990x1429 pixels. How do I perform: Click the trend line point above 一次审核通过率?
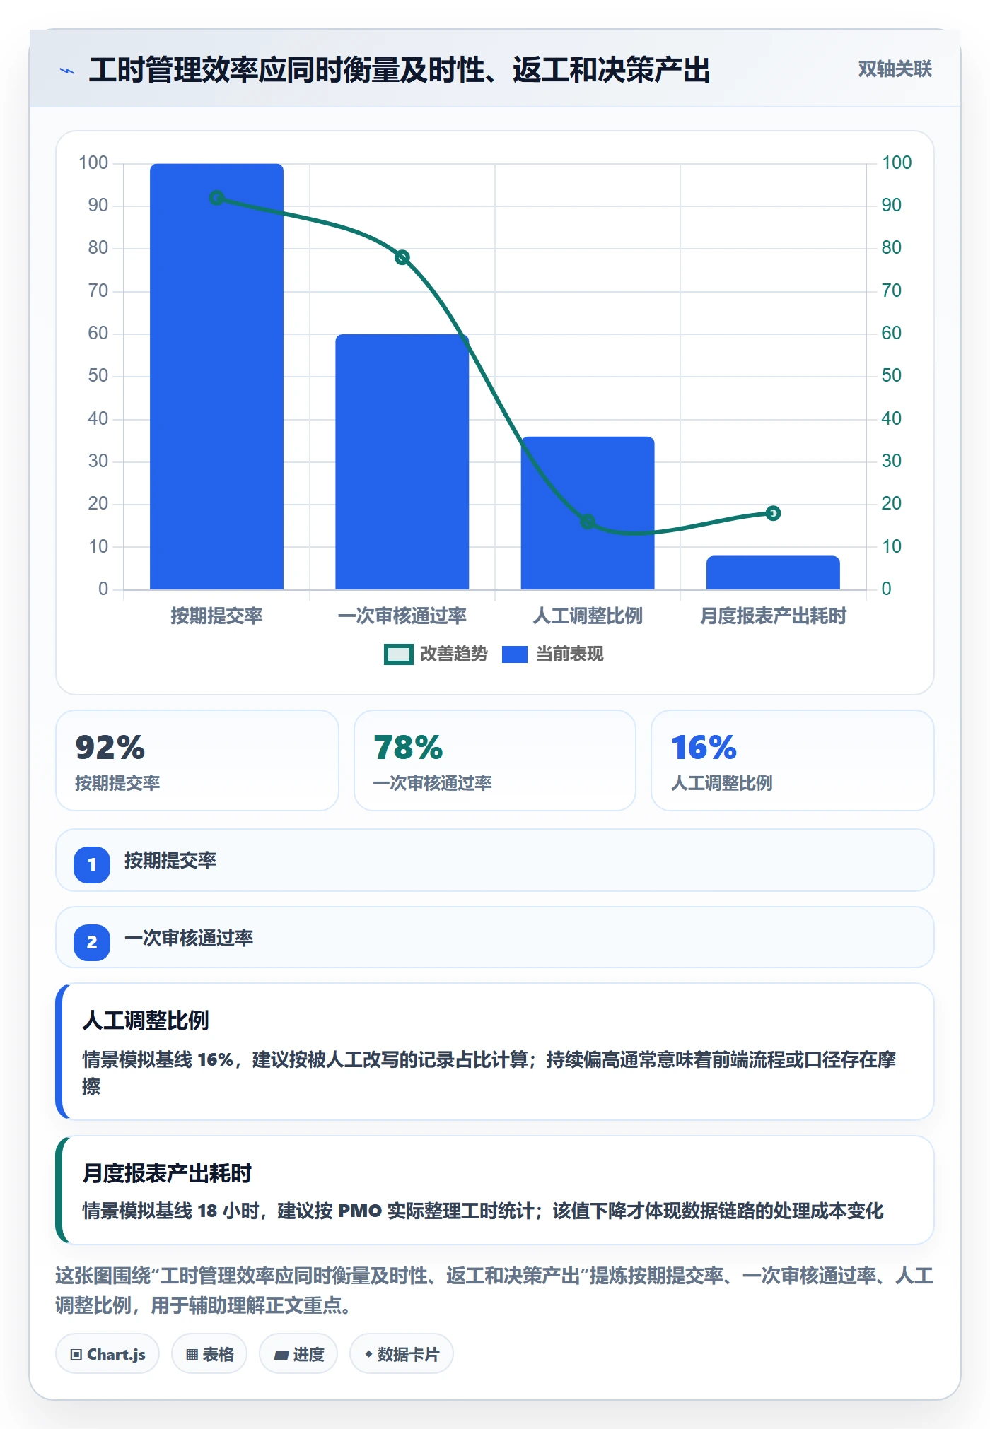pos(402,257)
